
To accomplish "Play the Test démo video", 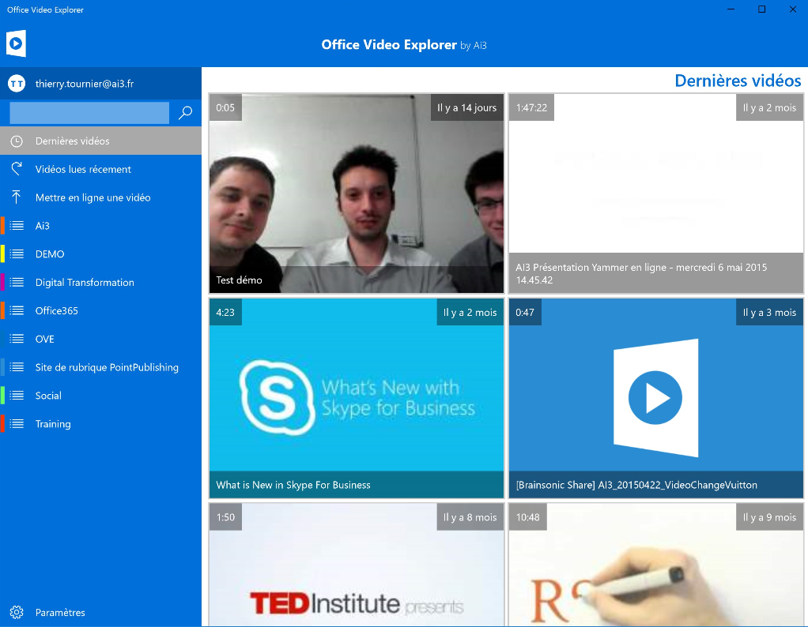I will tap(356, 193).
